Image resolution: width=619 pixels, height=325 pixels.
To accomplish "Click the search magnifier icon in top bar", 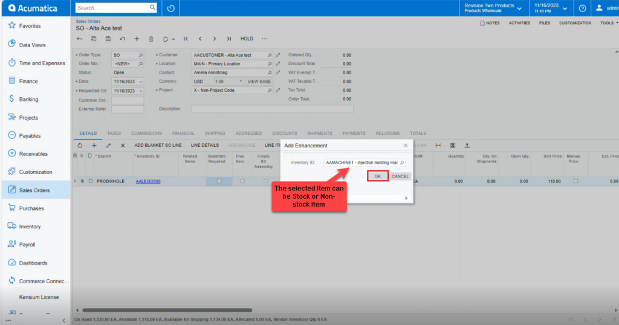I will tap(152, 7).
